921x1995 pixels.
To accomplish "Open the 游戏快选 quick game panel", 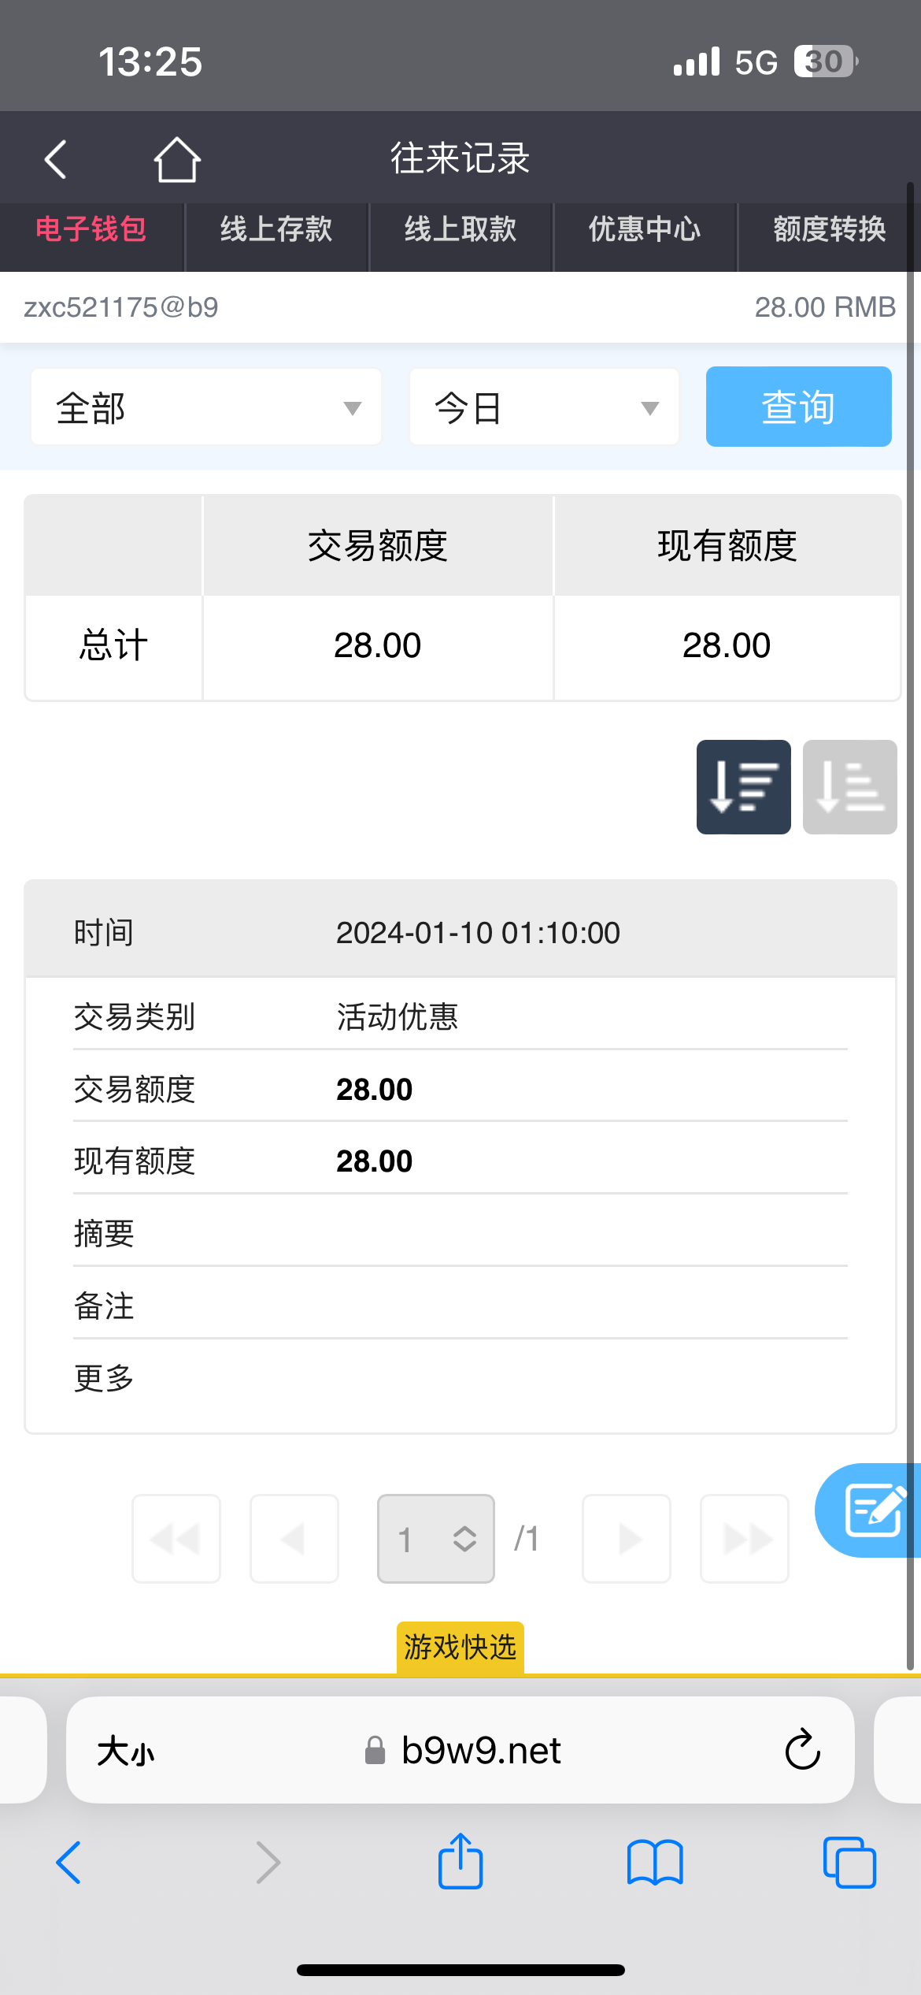I will pos(460,1647).
